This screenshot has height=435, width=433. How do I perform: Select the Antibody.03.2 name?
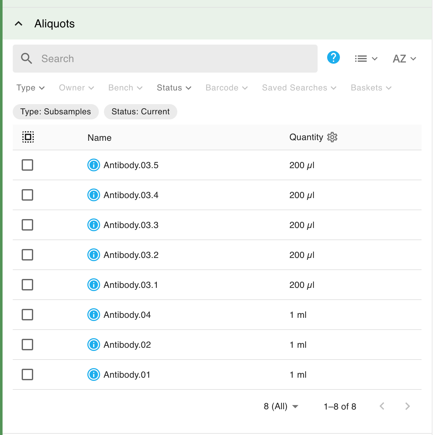(x=131, y=255)
